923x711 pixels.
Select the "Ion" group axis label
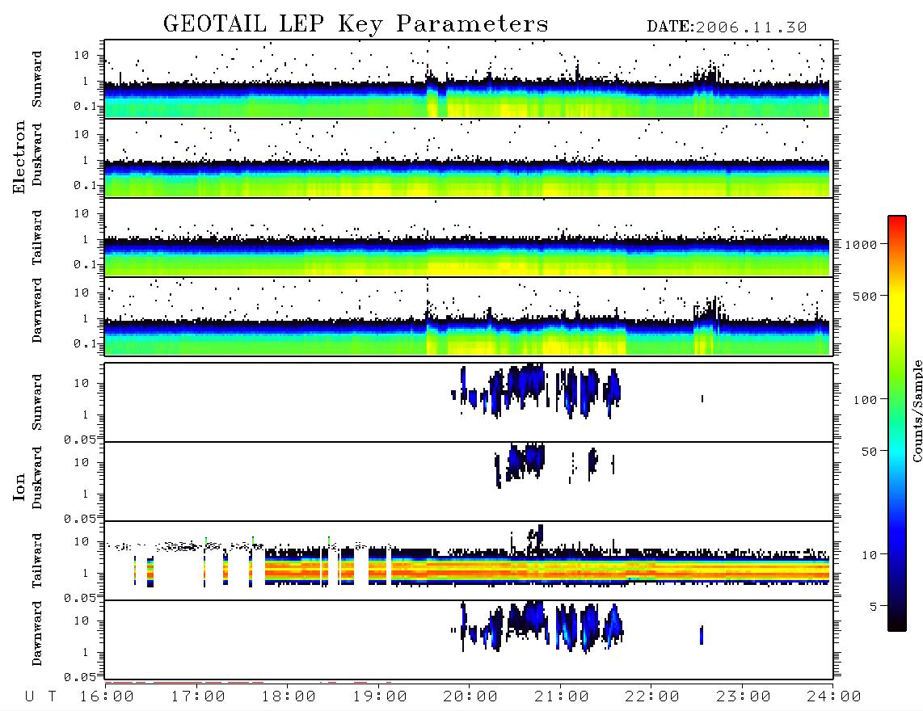[19, 486]
